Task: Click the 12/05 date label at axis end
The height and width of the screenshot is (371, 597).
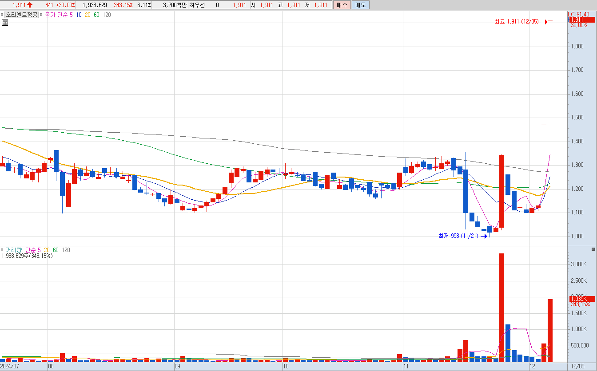Action: click(x=578, y=367)
